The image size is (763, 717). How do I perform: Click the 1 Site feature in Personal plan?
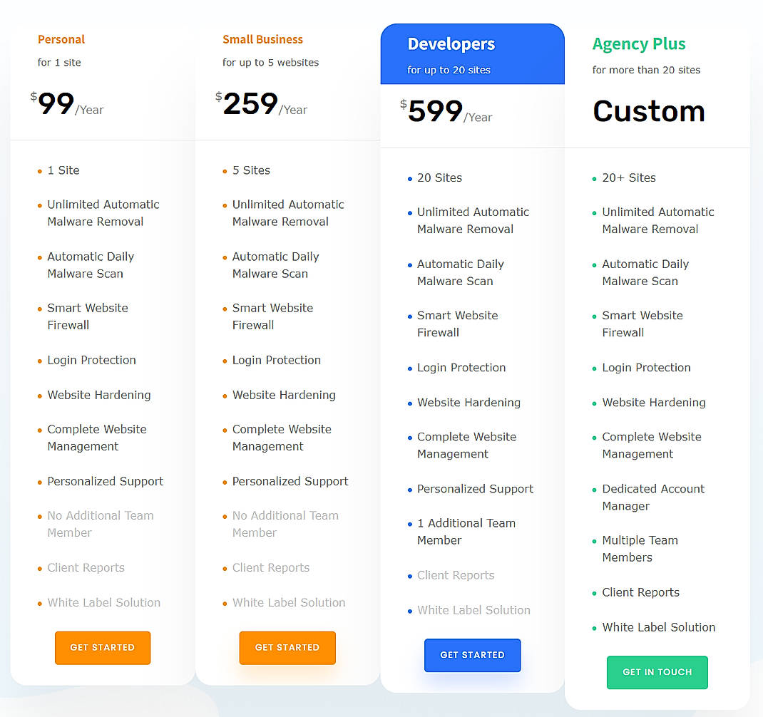tap(63, 170)
